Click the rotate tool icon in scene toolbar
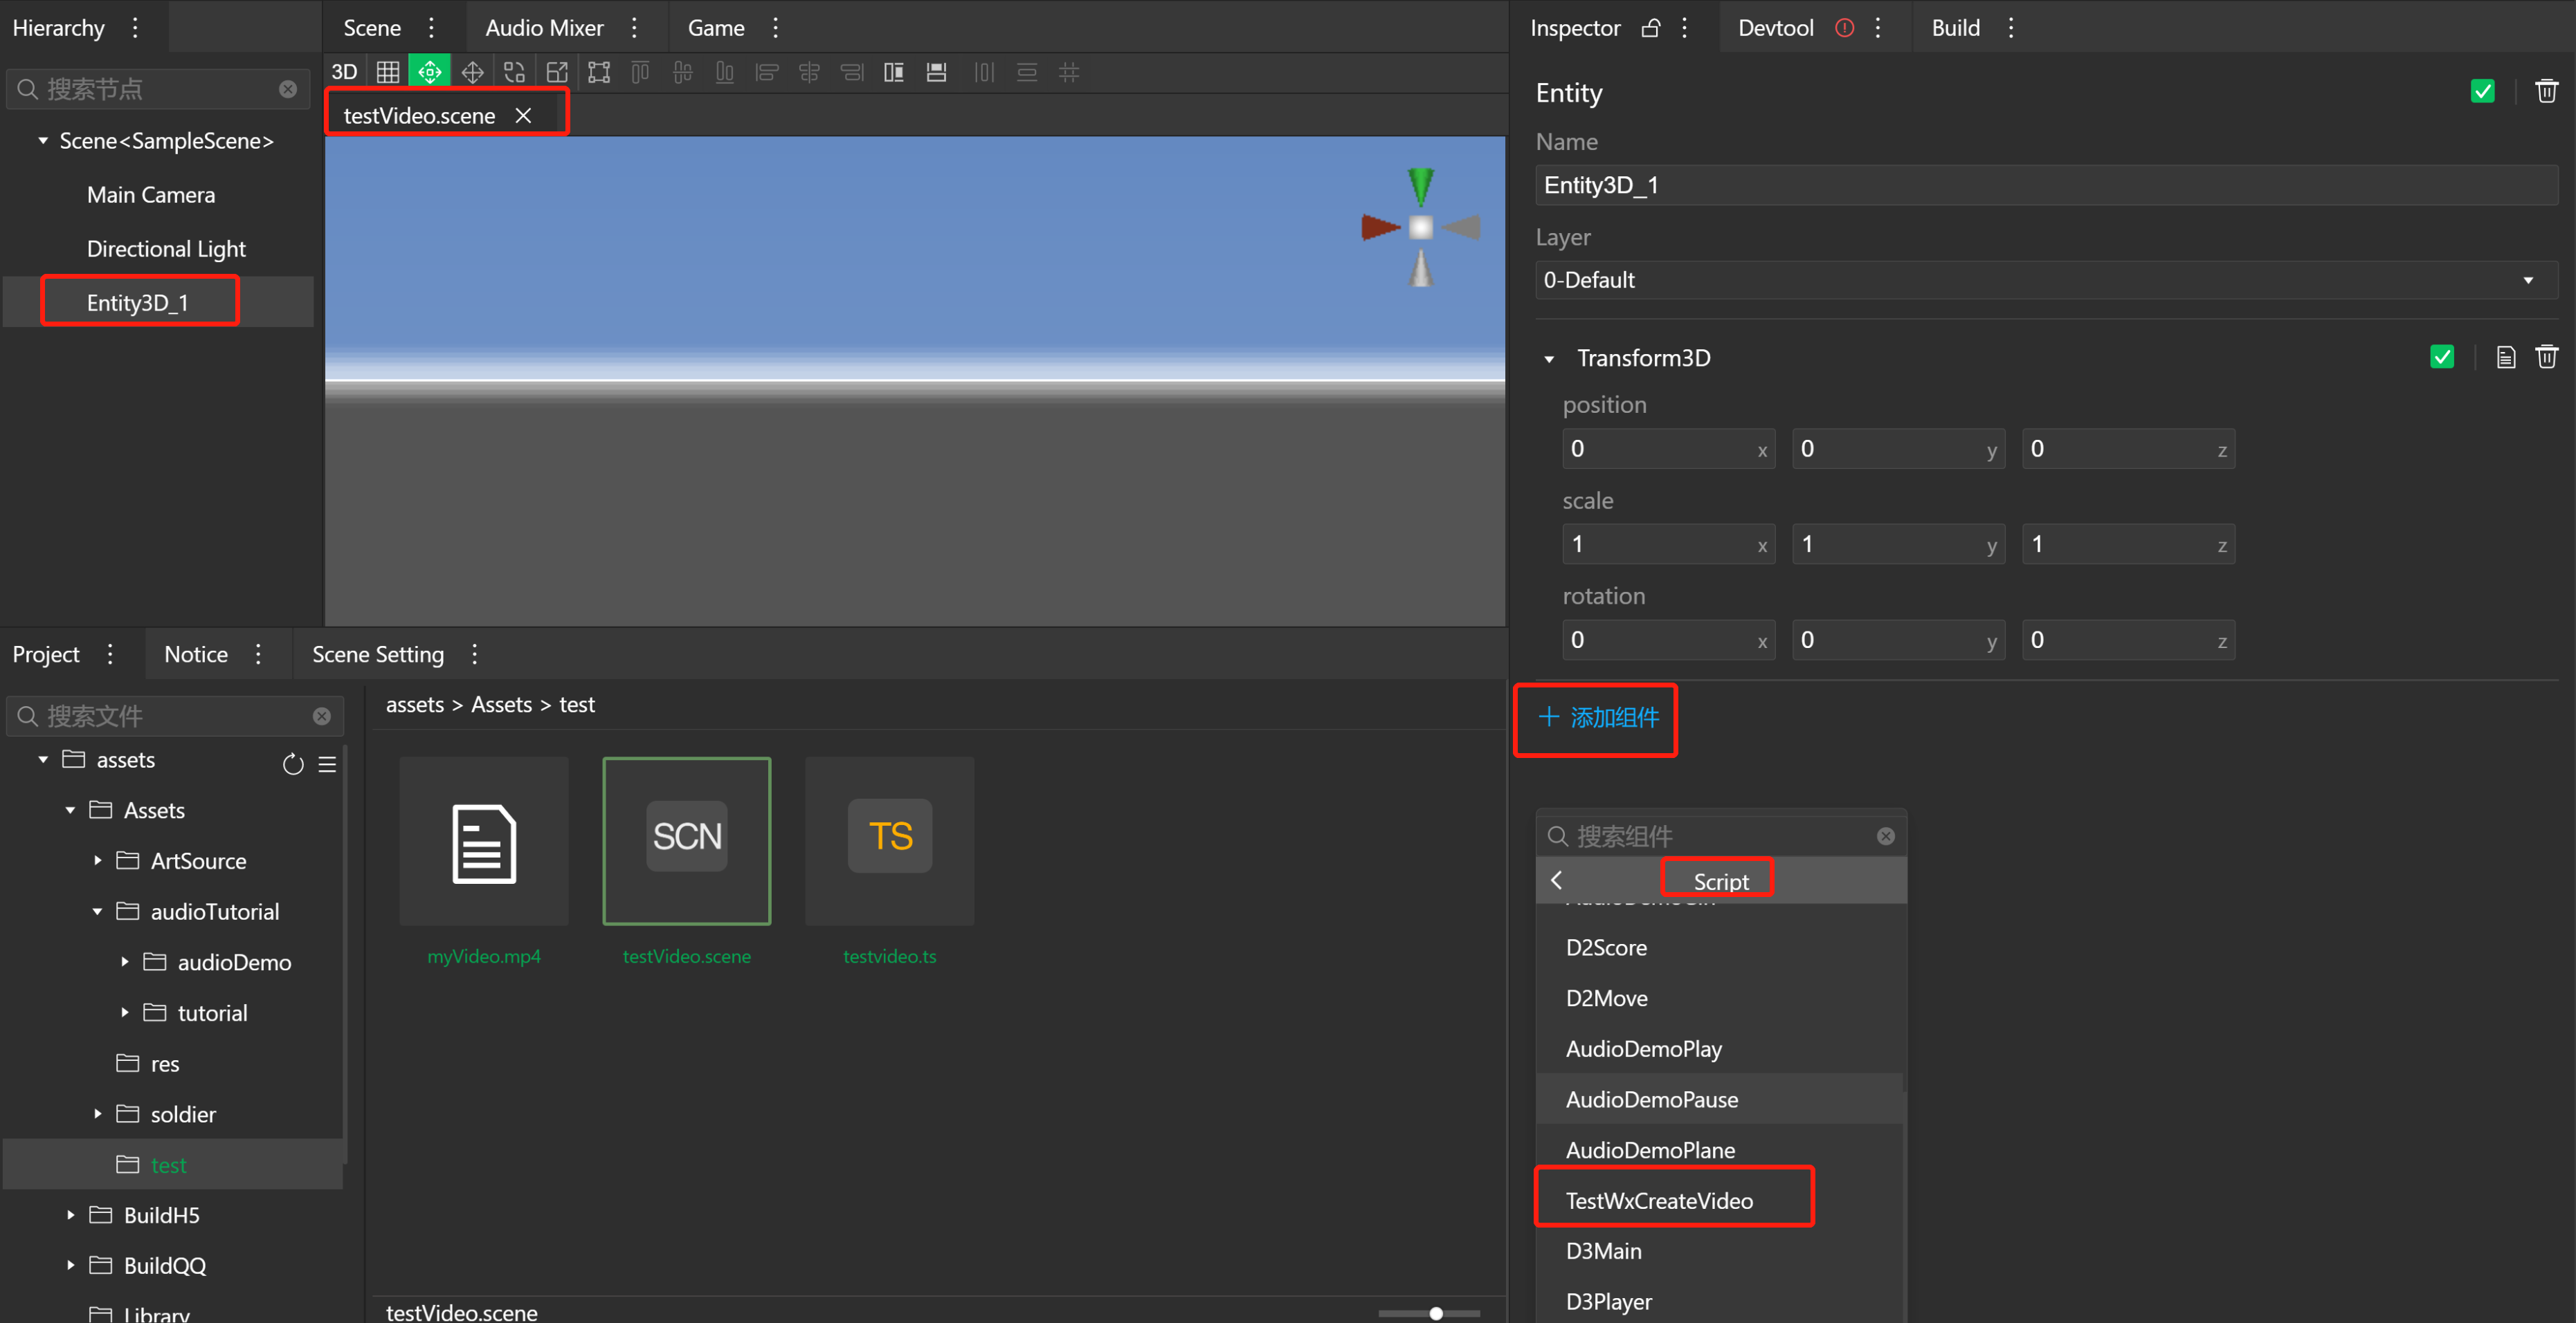This screenshot has height=1323, width=2576. coord(514,72)
